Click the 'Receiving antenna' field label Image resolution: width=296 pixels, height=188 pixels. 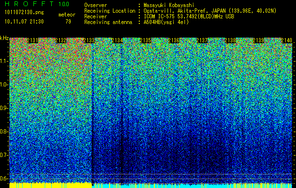pos(108,22)
